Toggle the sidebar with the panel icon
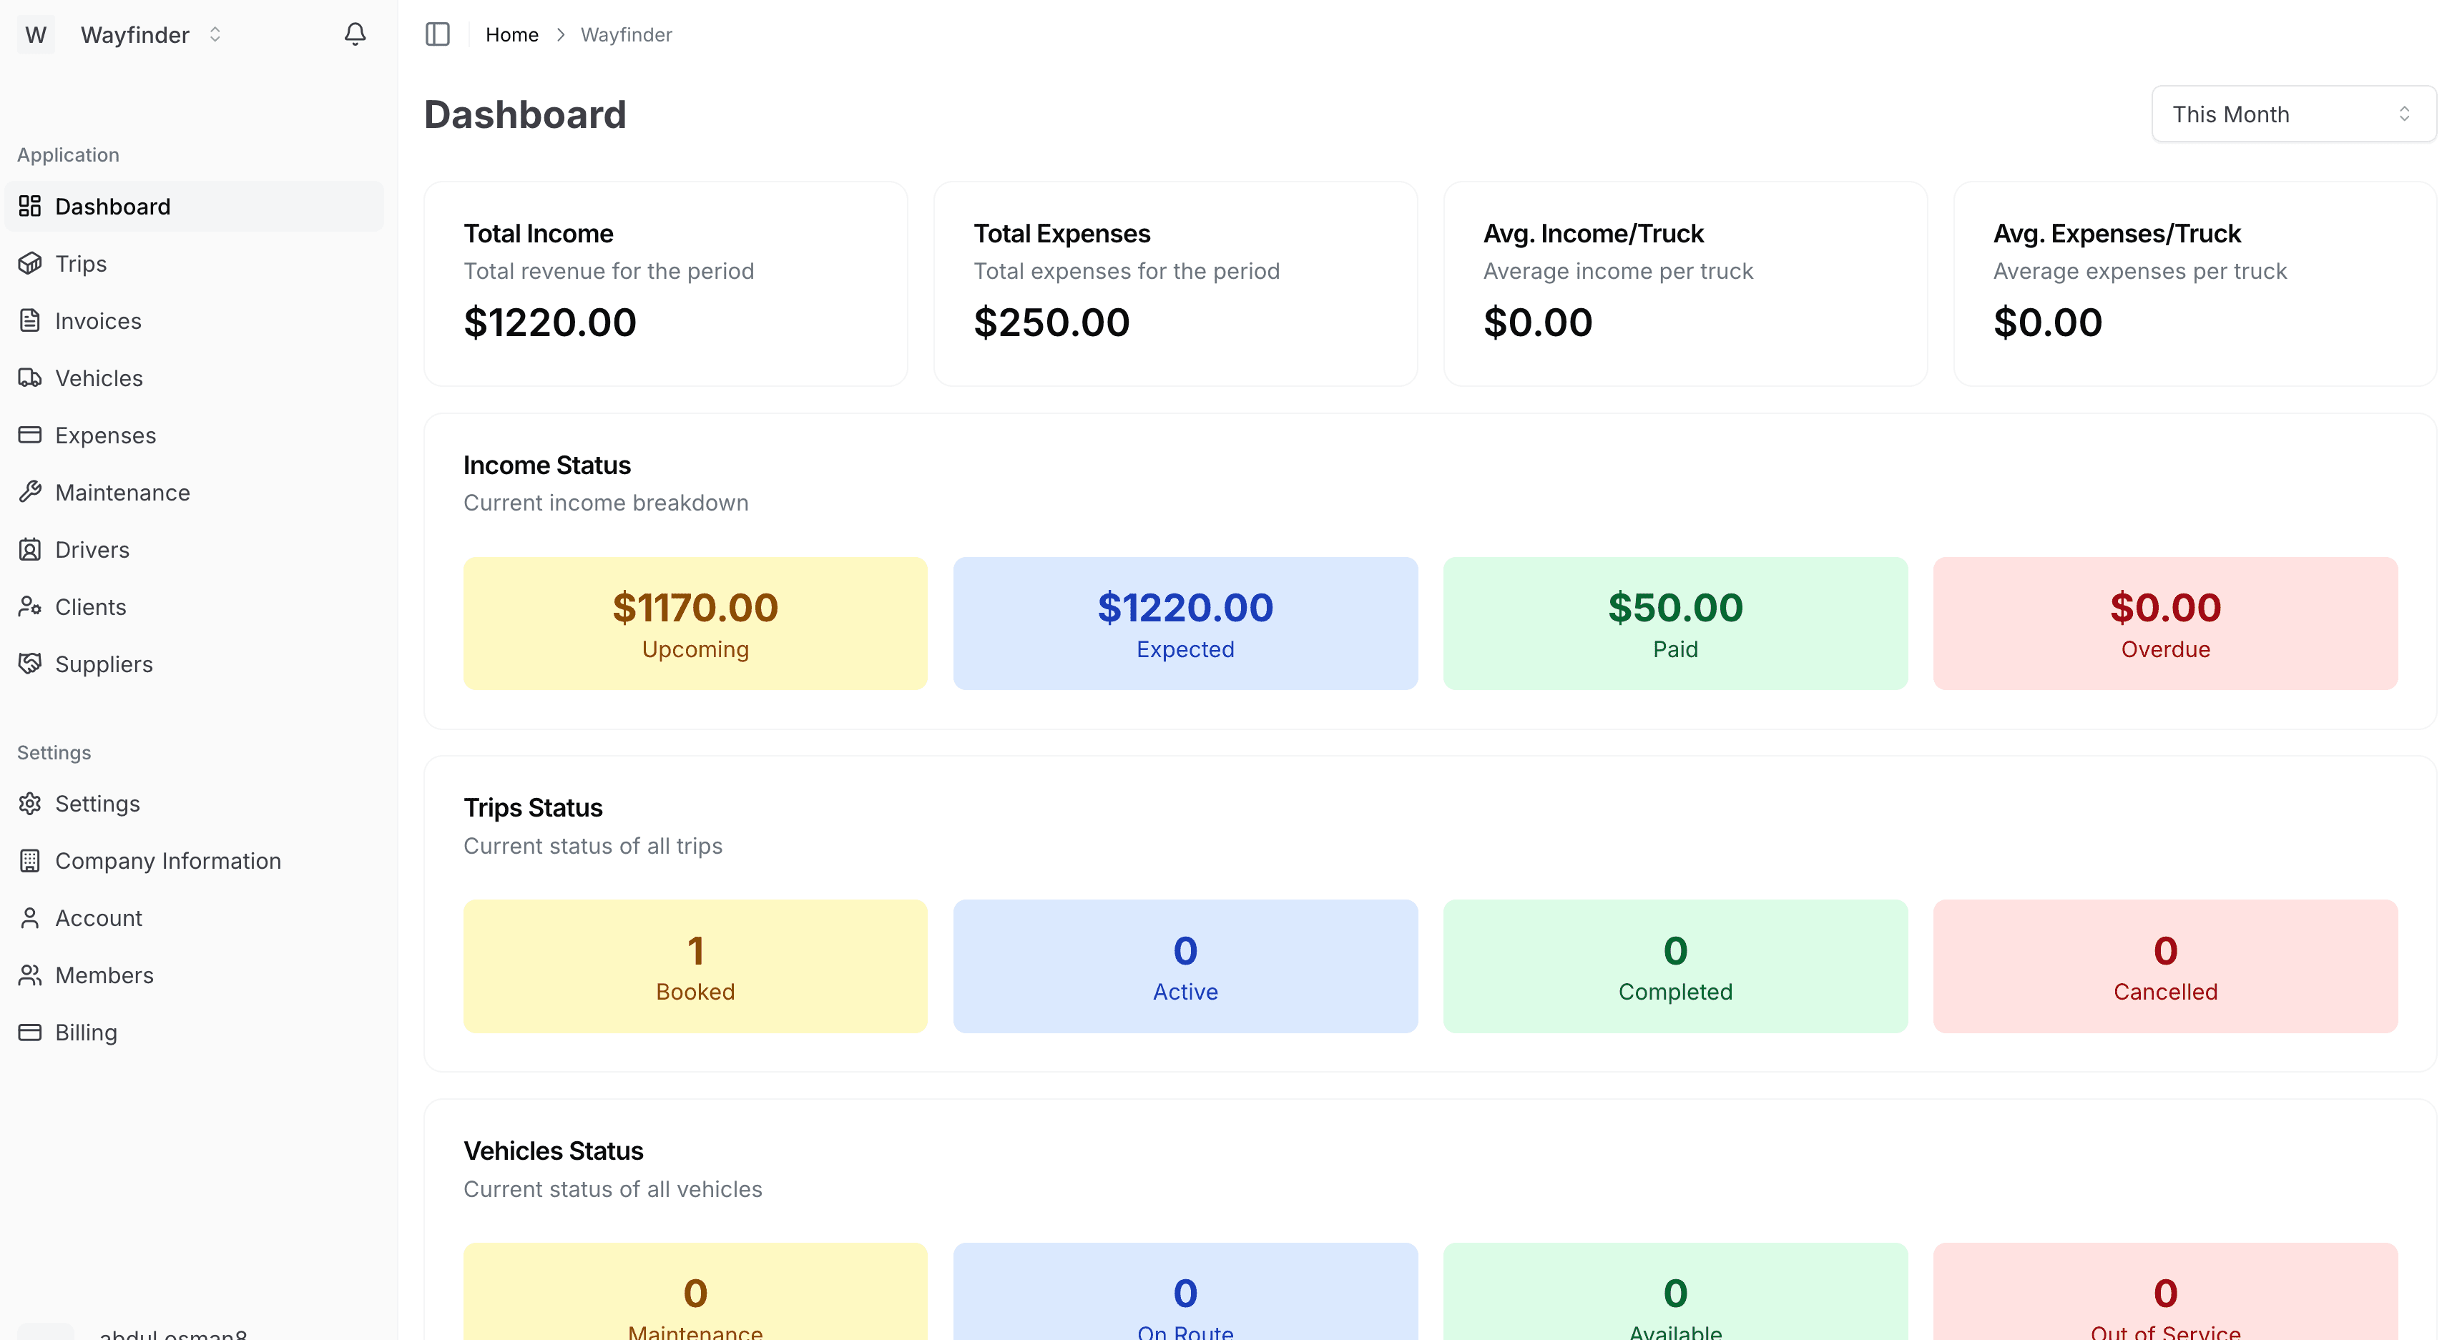The image size is (2452, 1340). [438, 34]
